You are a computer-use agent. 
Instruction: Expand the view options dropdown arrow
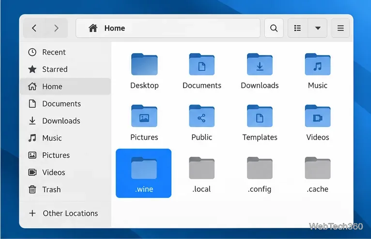pos(318,28)
